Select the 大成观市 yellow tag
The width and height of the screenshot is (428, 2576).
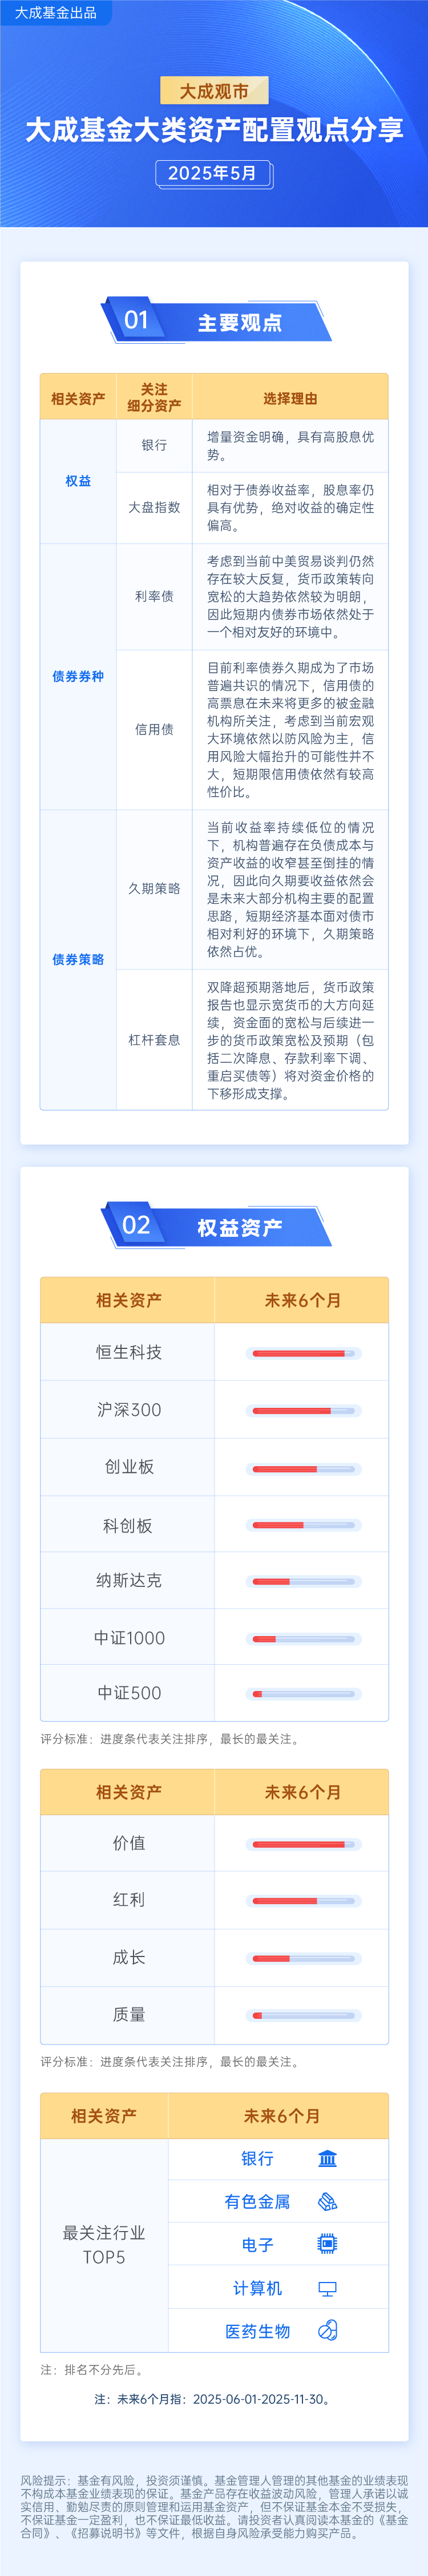click(x=215, y=91)
